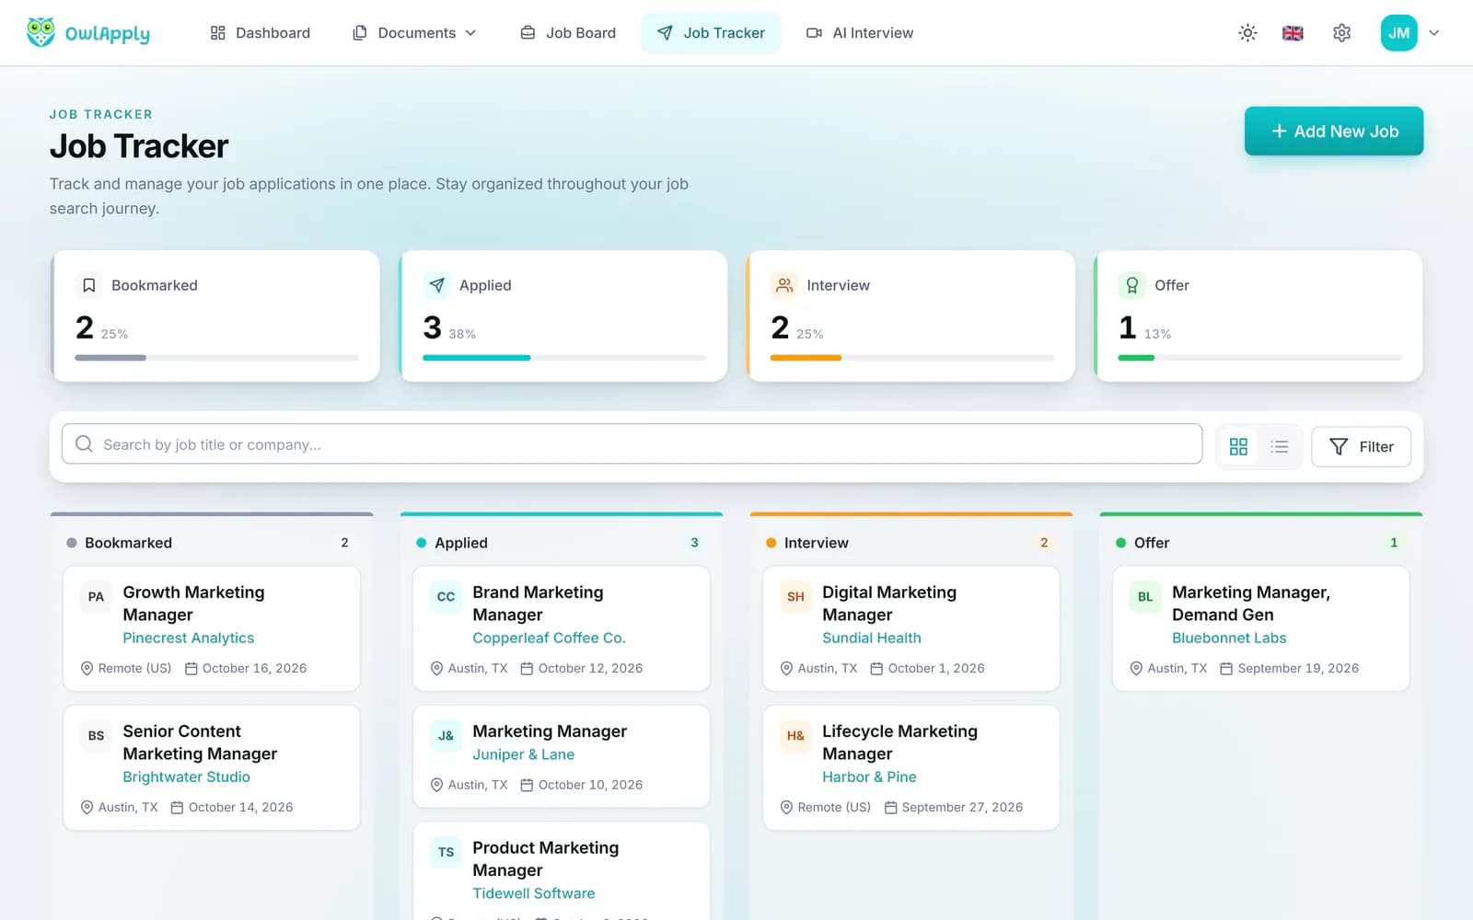Open the Job Board tab
Screen dimensions: 1473x920
pos(568,33)
